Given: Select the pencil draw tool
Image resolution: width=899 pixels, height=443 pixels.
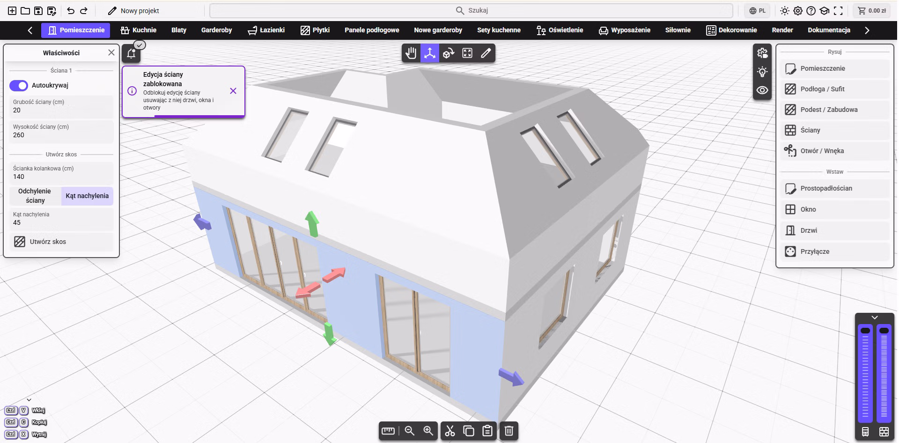Looking at the screenshot, I should tap(486, 53).
